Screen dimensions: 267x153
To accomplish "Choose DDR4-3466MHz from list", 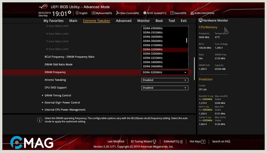I will (165, 66).
